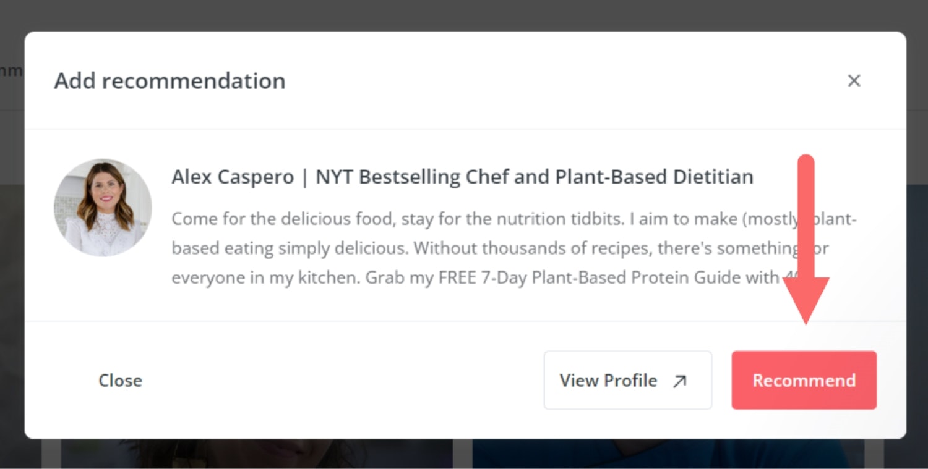Image resolution: width=928 pixels, height=469 pixels.
Task: Click the Recommend button
Action: 804,381
